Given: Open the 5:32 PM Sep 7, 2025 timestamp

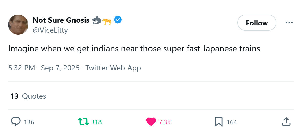Looking at the screenshot, I should tap(44, 68).
